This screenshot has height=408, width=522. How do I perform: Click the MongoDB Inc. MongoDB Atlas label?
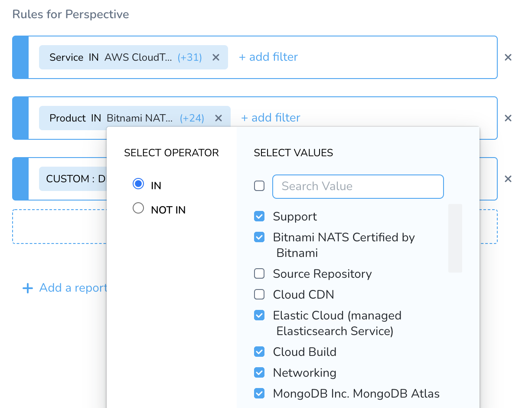tap(356, 394)
